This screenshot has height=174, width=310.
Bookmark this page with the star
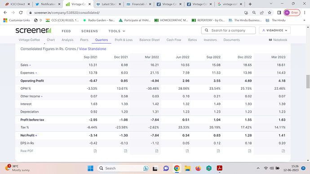pos(270,13)
